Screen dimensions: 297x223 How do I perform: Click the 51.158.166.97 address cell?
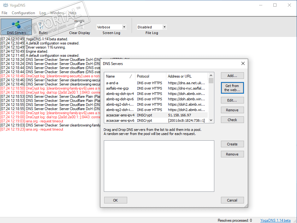[x=180, y=115]
